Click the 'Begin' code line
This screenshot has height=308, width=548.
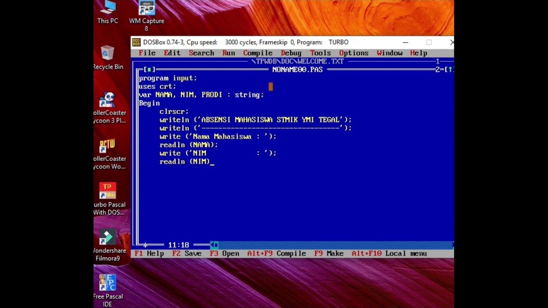[x=149, y=103]
